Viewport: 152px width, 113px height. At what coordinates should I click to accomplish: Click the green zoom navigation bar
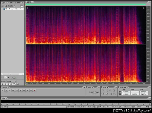pos(86,4)
